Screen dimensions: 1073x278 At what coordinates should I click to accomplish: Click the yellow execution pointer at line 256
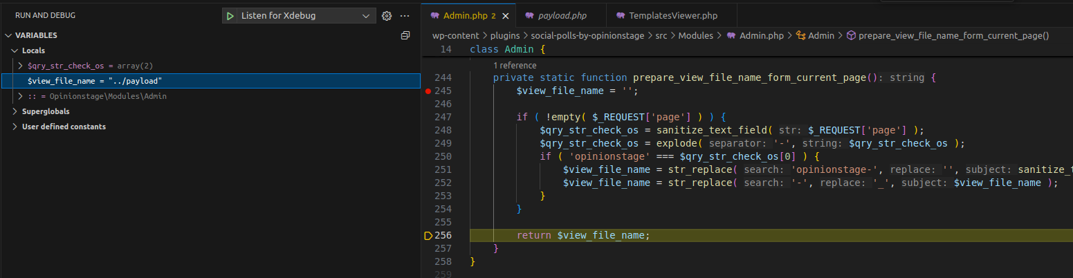(x=428, y=236)
